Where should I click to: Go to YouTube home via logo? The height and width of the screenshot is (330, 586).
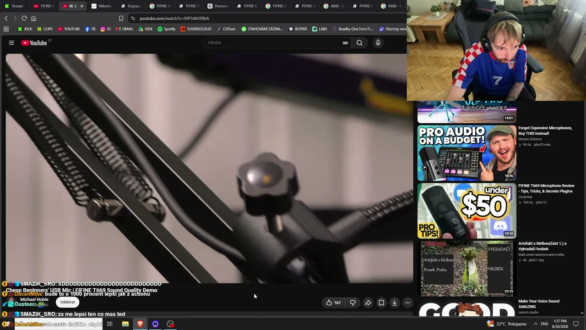[x=34, y=43]
